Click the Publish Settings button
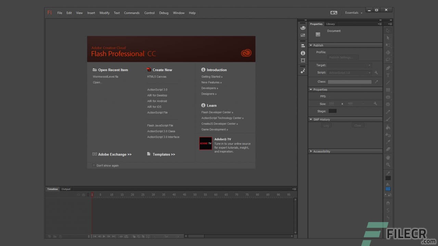This screenshot has width=438, height=246. (343, 57)
